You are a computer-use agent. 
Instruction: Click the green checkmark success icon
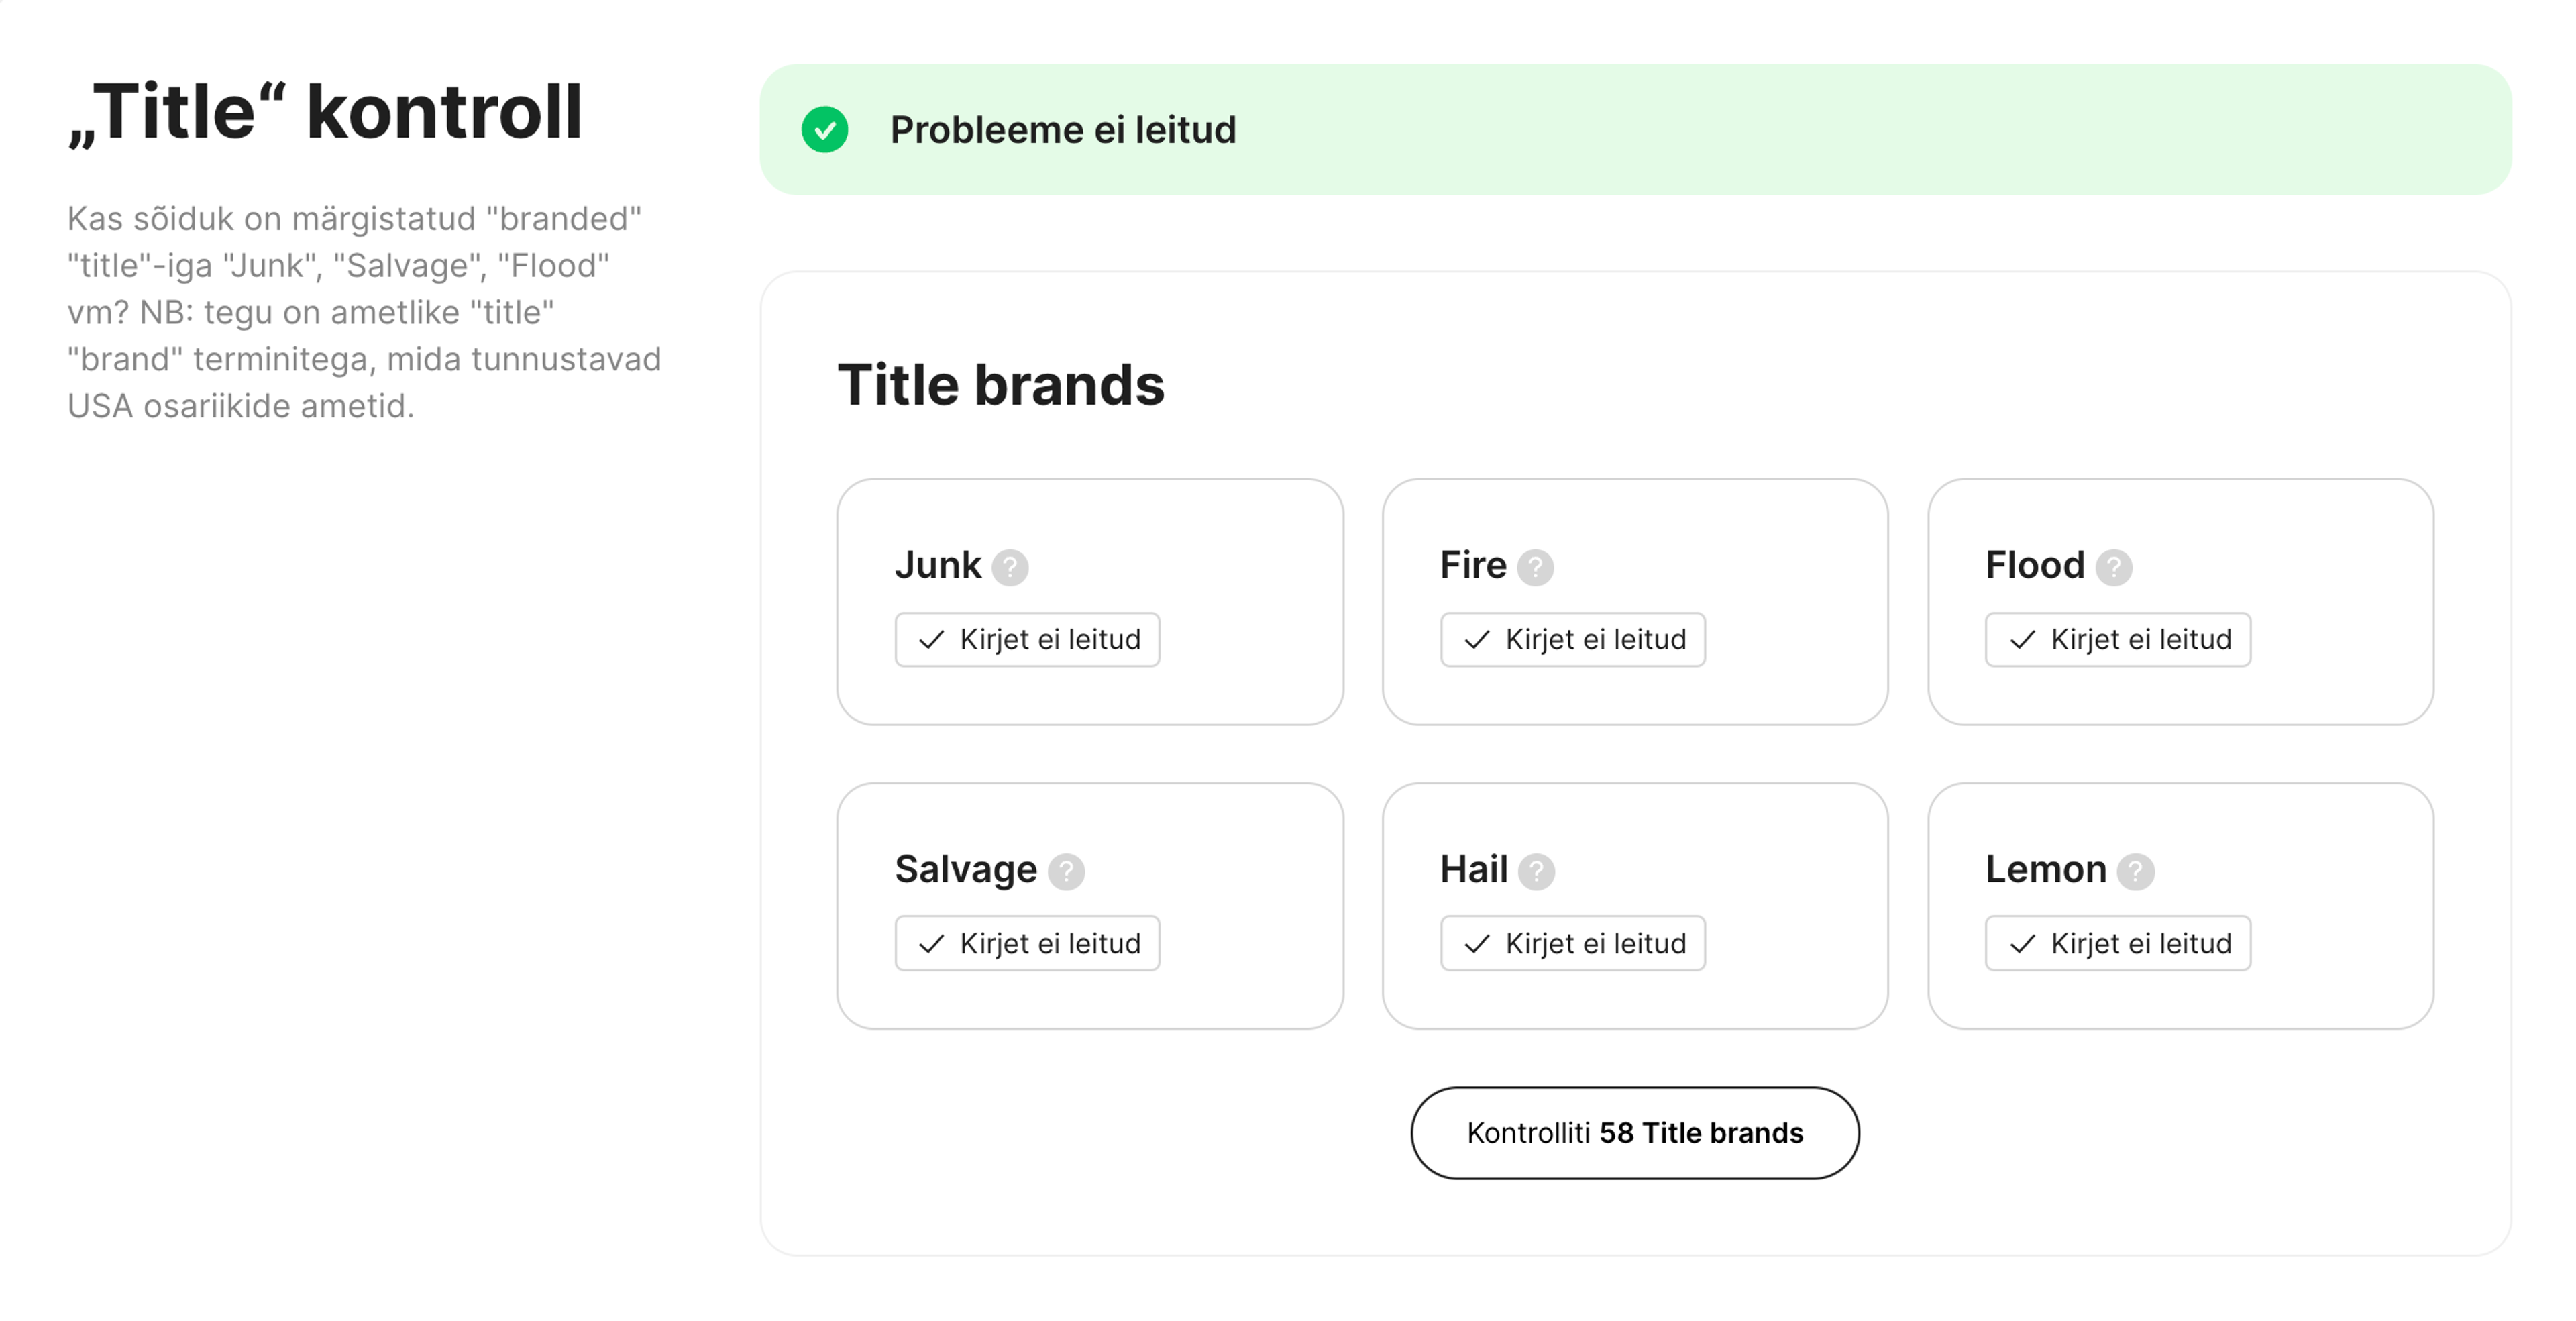(x=825, y=130)
